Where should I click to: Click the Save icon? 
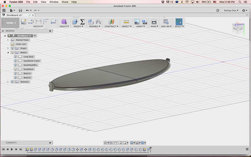pyautogui.click(x=20, y=10)
